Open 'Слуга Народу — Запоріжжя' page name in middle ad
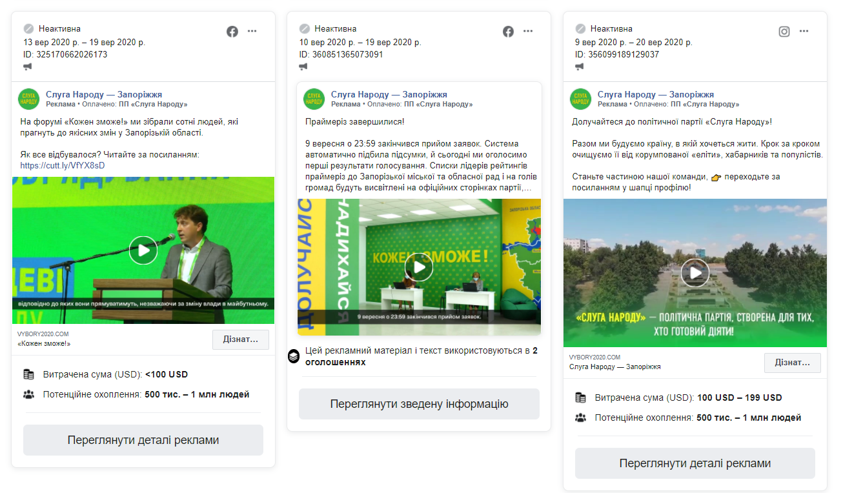The image size is (843, 493). [389, 94]
